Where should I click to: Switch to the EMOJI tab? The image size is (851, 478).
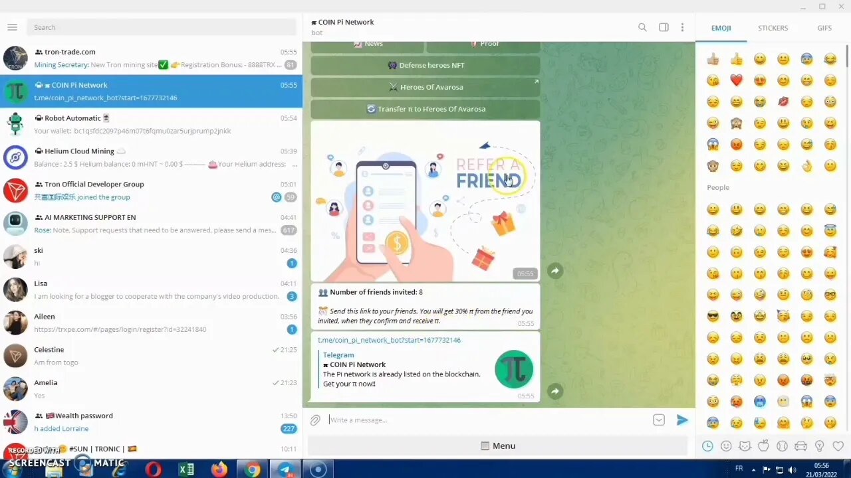721,28
